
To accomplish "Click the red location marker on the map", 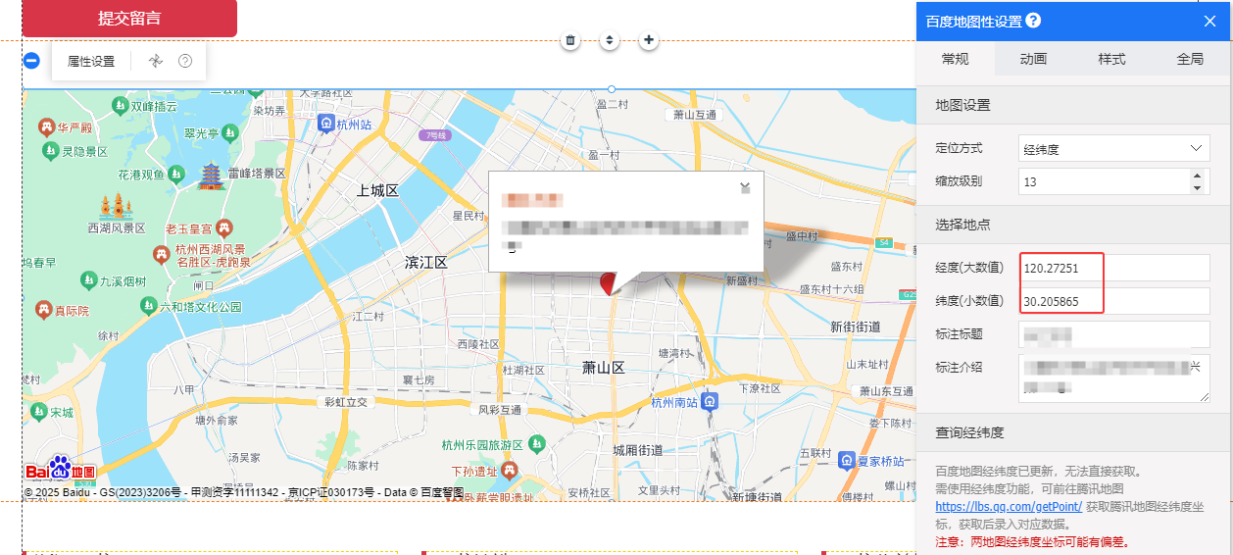I will (607, 283).
